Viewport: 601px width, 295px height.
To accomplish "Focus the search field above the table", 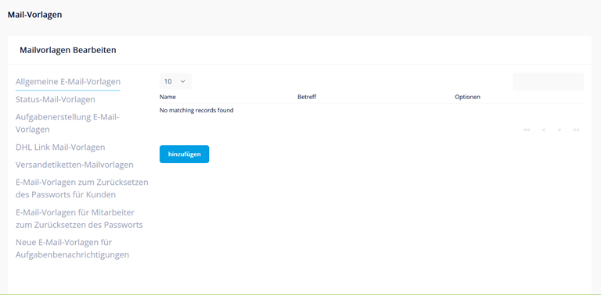I will pyautogui.click(x=548, y=81).
